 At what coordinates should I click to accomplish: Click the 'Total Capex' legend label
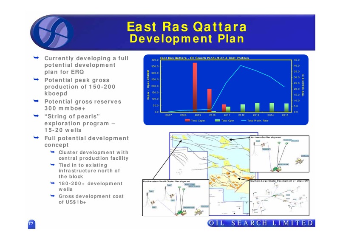198,121
